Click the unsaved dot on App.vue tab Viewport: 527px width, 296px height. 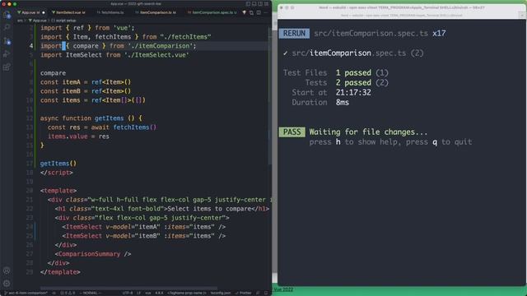[x=44, y=12]
